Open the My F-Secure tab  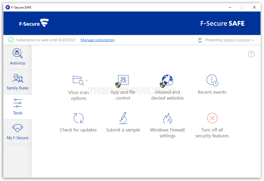[x=17, y=132]
